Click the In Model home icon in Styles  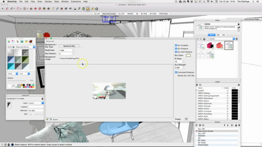[x=204, y=39]
